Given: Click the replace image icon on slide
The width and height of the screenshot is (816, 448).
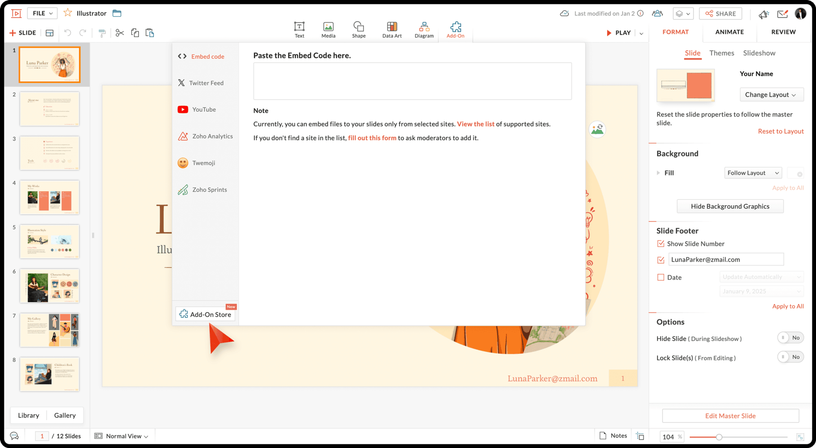Looking at the screenshot, I should point(597,129).
